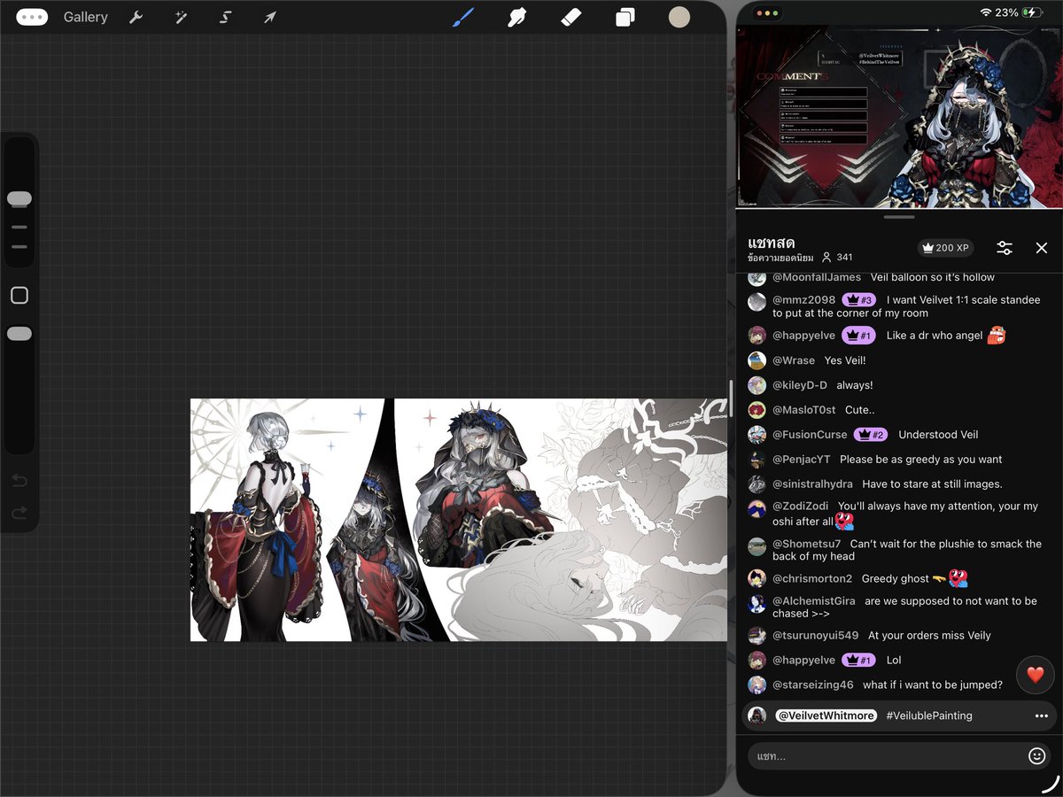Select the Smudge tool
The width and height of the screenshot is (1063, 797).
click(x=517, y=17)
